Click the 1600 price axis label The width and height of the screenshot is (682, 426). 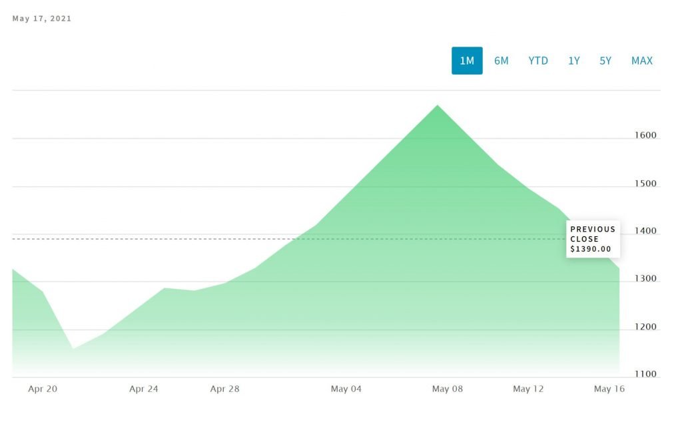coord(645,135)
